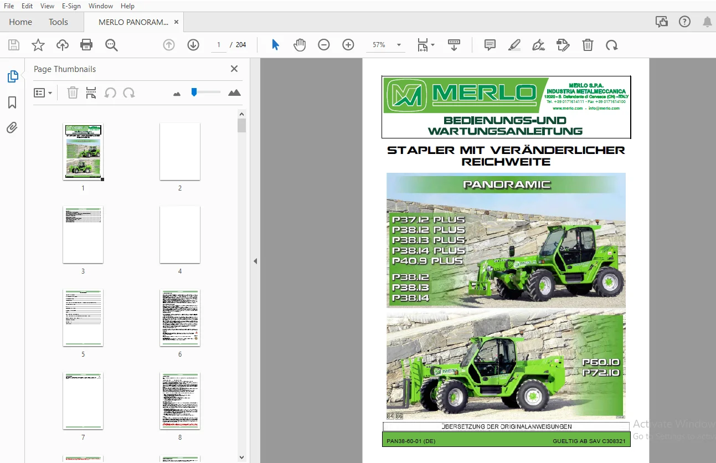Open the Edit menu

pyautogui.click(x=27, y=6)
